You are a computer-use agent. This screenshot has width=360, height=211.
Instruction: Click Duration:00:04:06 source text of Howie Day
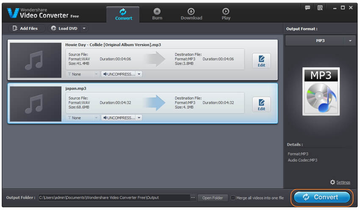pos(115,59)
